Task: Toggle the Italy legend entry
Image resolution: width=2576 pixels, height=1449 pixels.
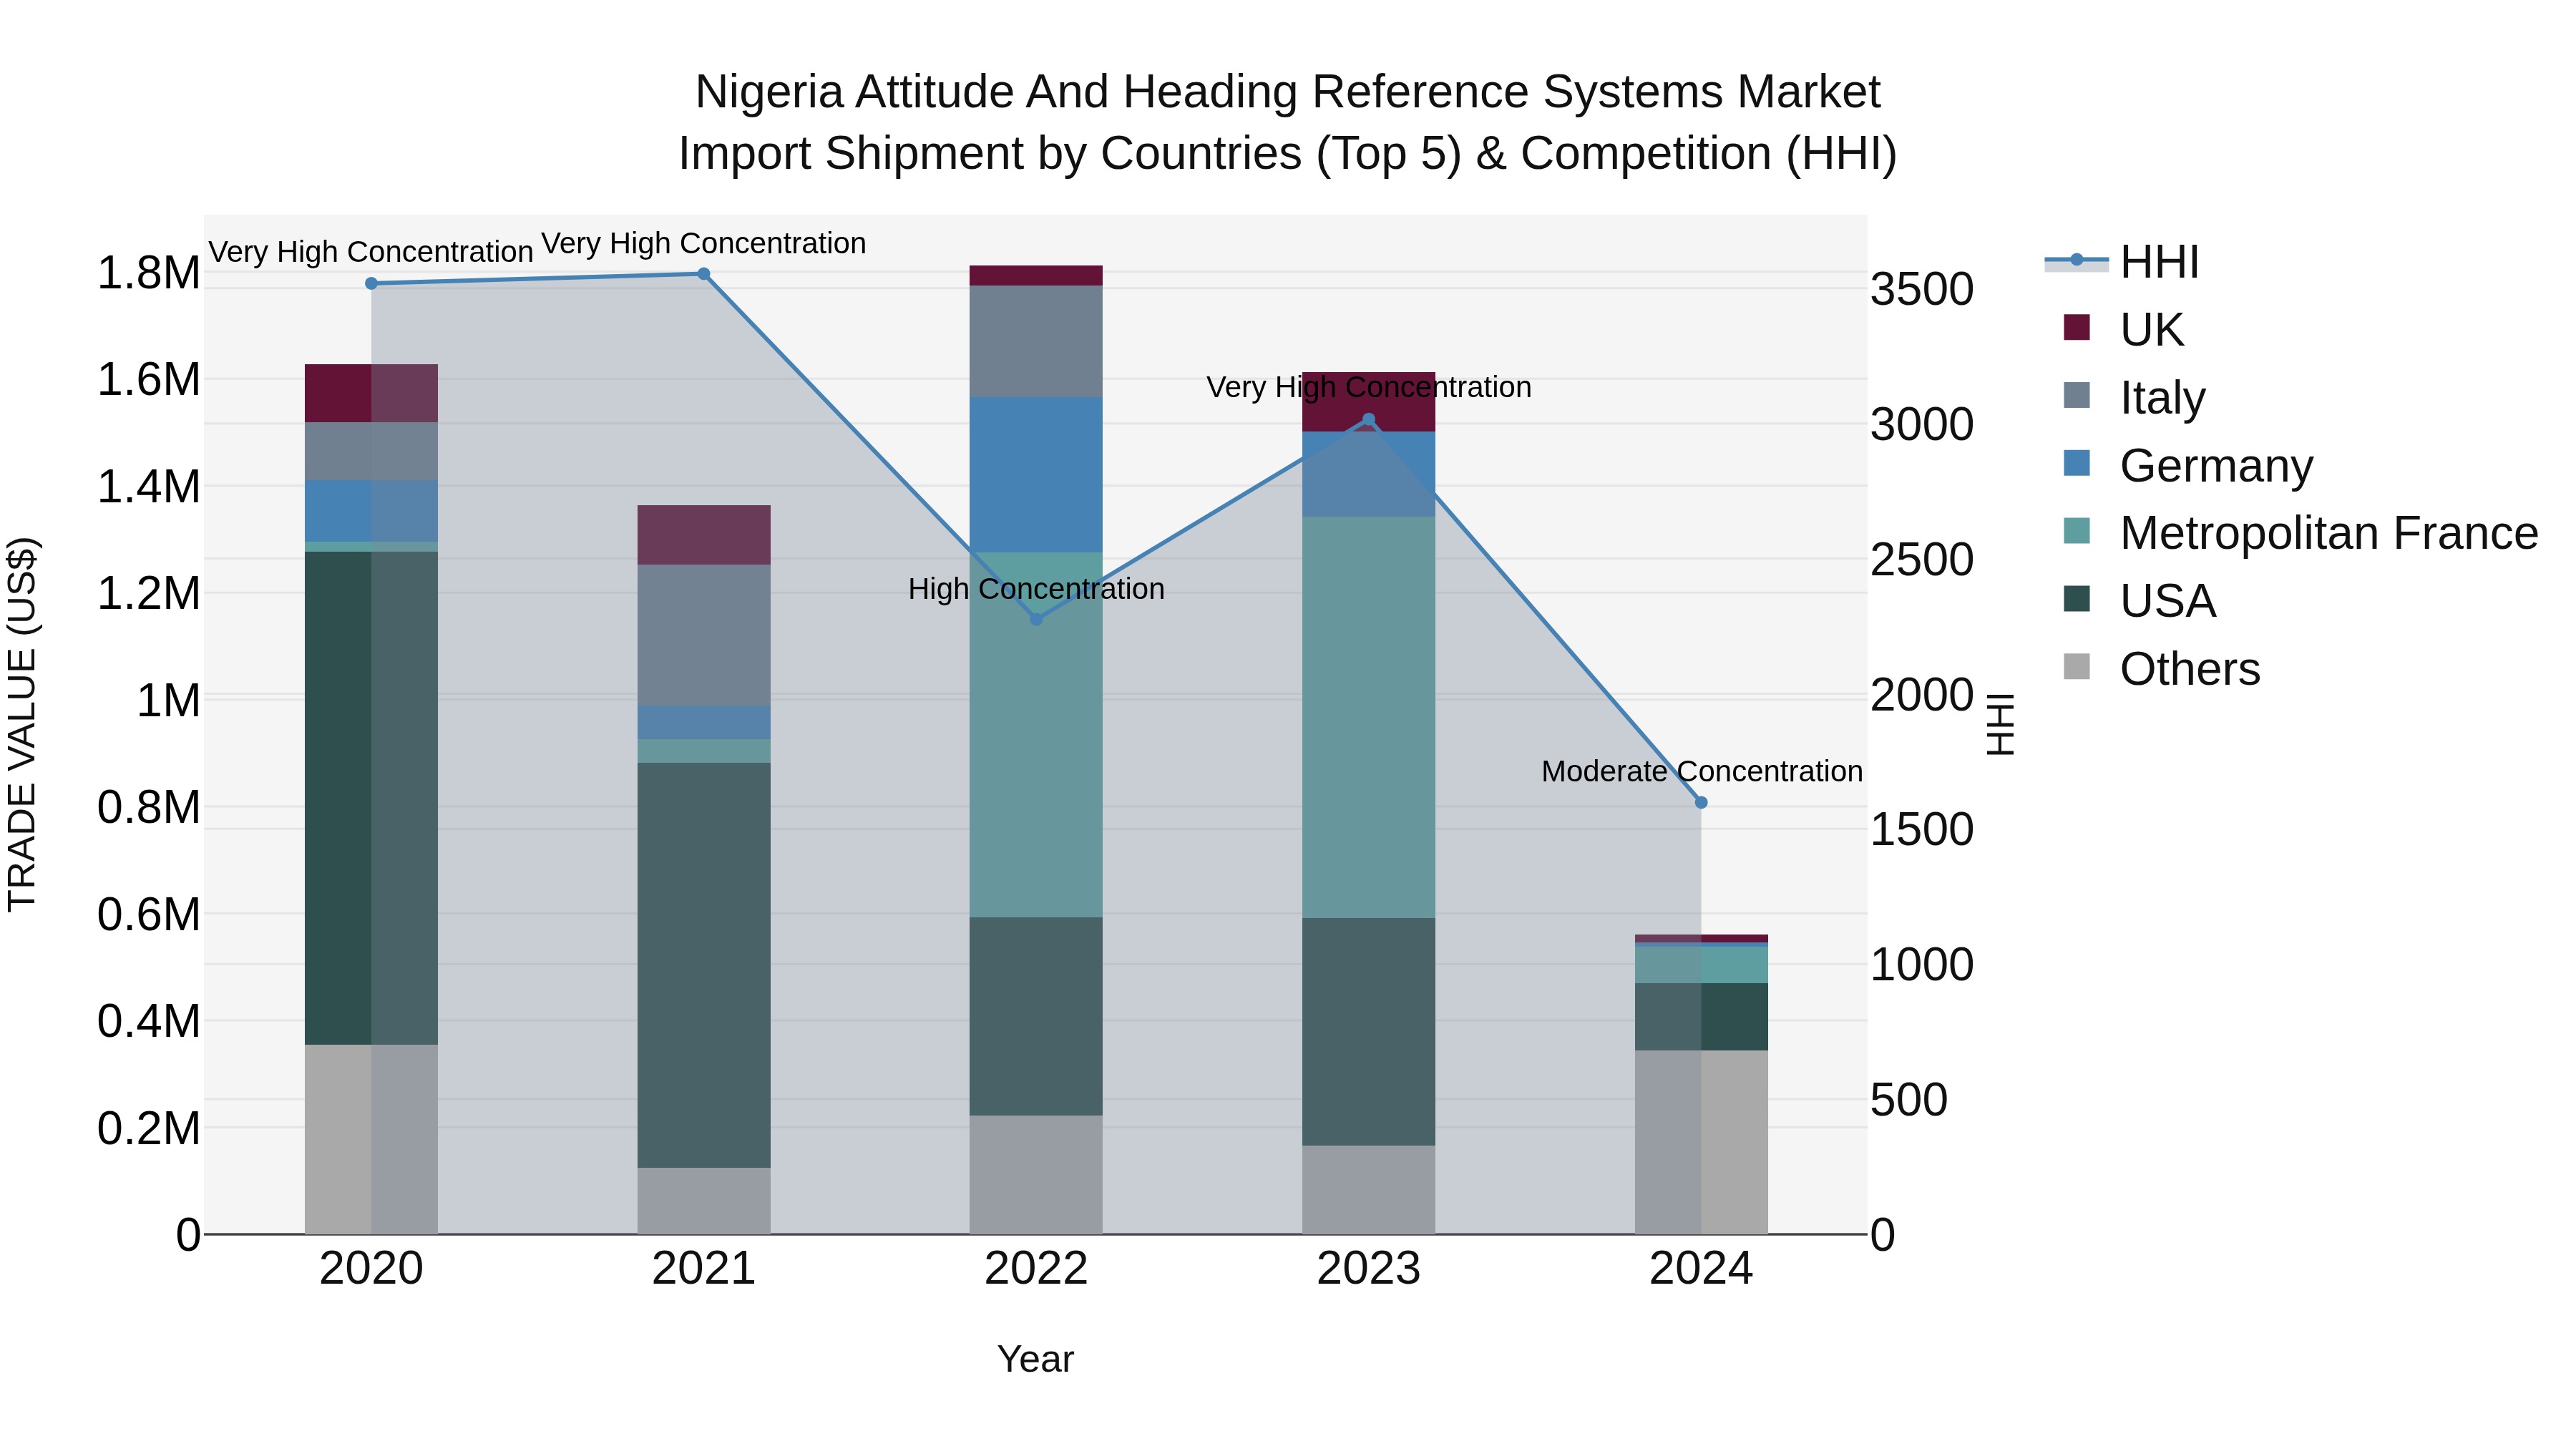Action: 2133,397
